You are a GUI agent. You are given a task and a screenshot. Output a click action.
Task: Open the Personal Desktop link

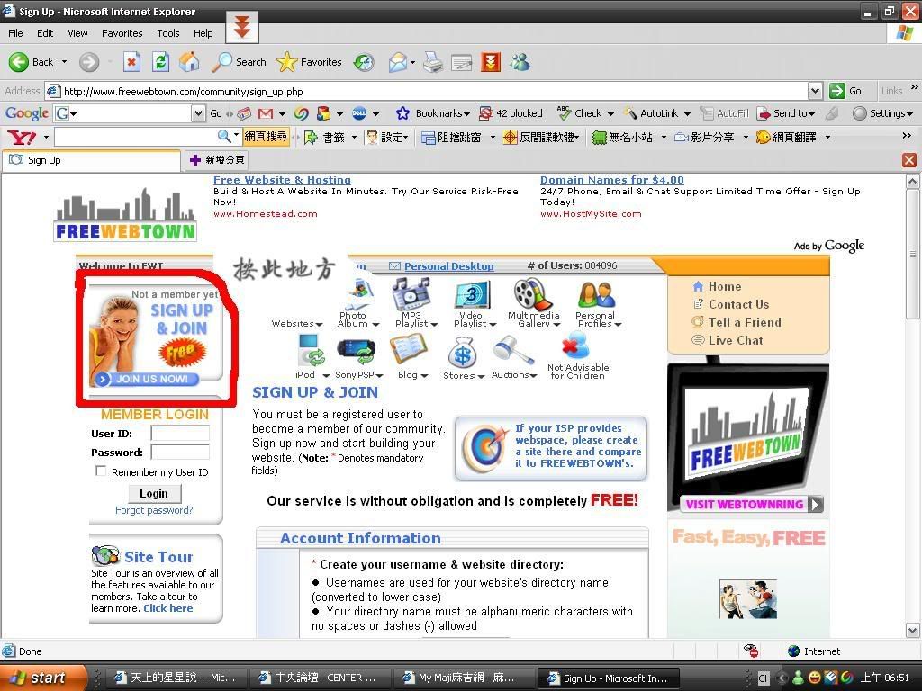click(448, 266)
